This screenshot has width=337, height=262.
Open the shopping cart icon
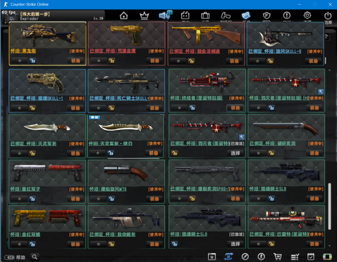pos(278,257)
